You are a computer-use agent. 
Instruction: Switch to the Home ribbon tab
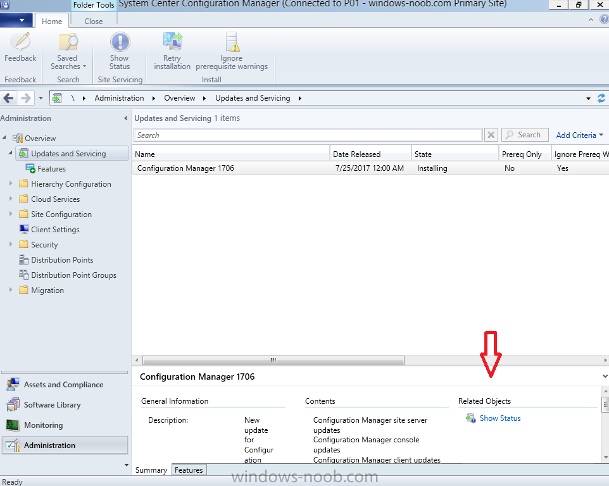coord(52,22)
